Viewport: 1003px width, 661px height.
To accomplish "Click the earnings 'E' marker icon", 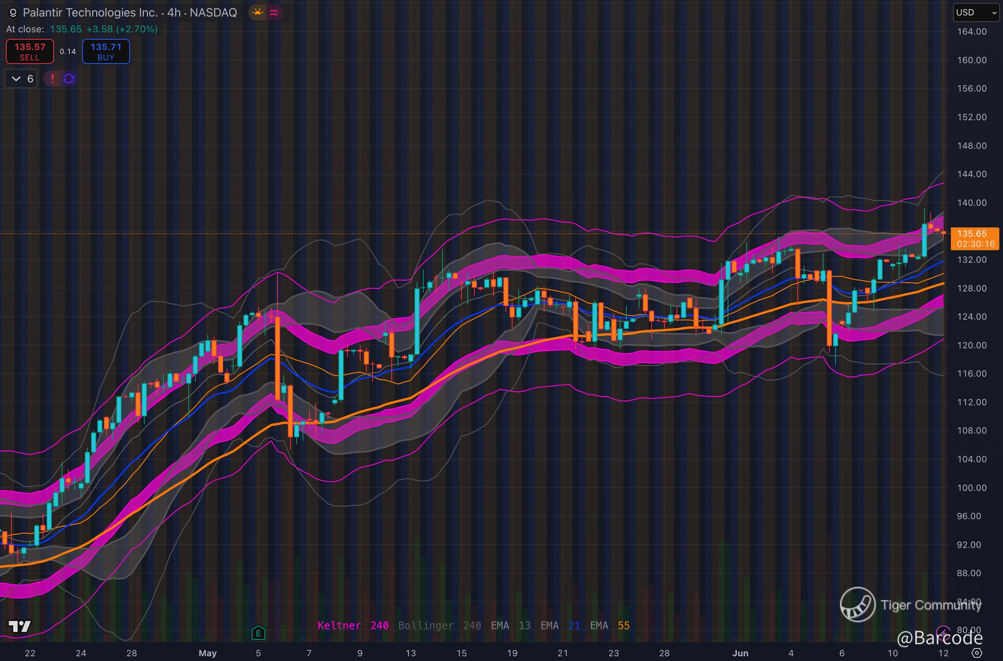I will tap(258, 633).
